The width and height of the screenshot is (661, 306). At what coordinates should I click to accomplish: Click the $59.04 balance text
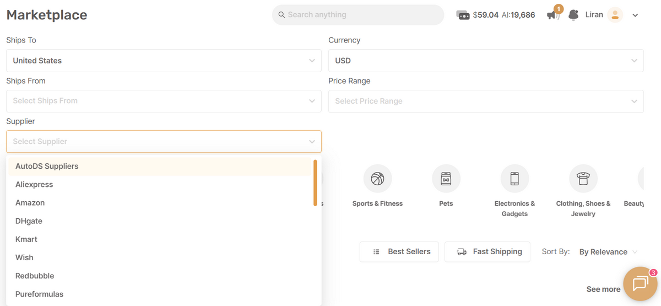tap(485, 15)
